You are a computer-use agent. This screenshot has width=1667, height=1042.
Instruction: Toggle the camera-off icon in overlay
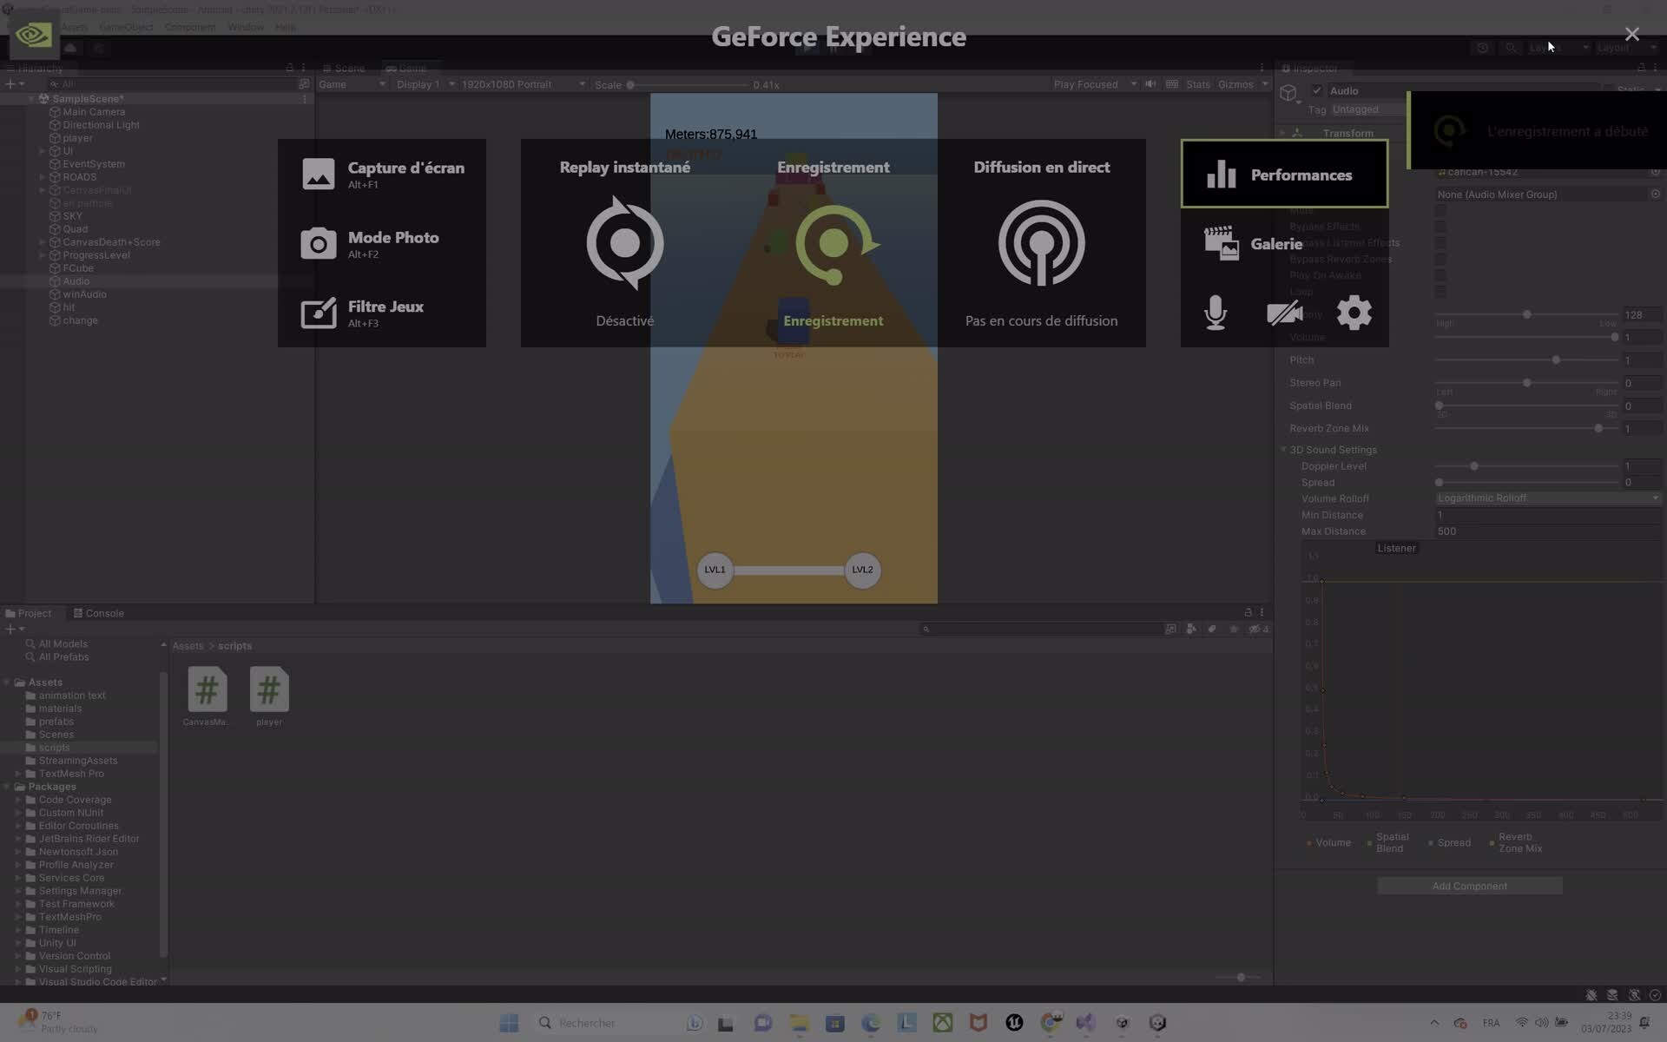1284,313
